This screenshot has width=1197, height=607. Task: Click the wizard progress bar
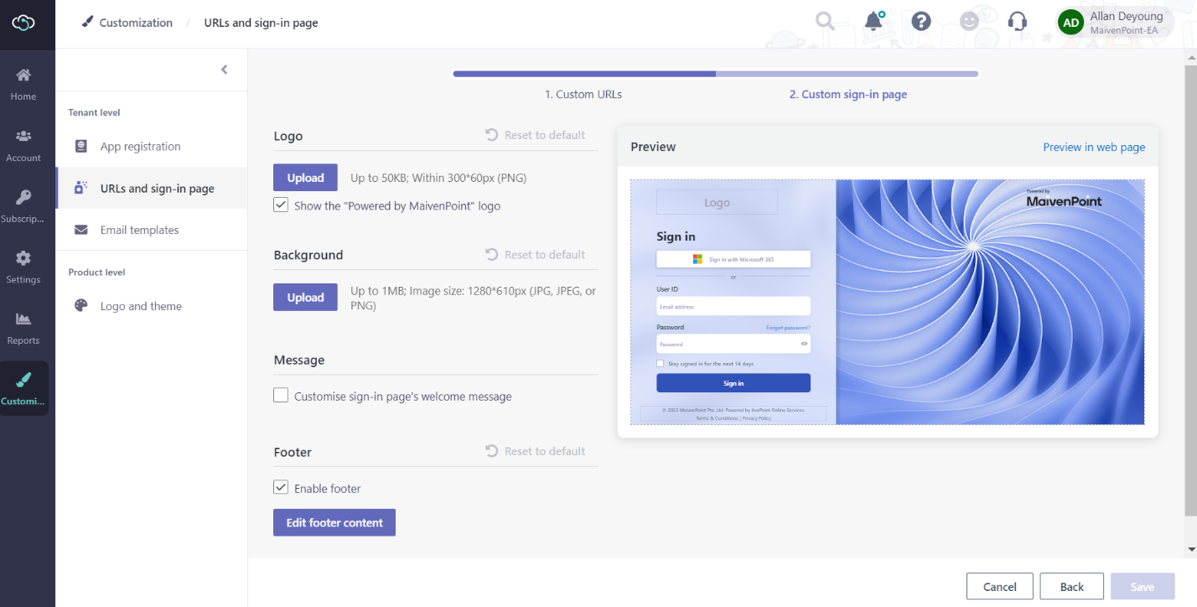tap(716, 74)
